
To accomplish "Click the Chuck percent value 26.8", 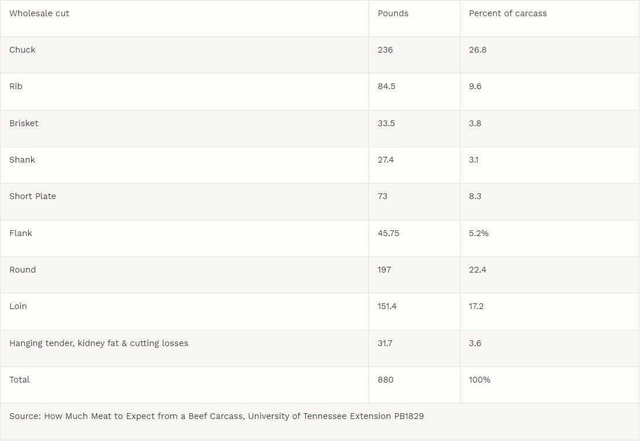I will point(478,50).
